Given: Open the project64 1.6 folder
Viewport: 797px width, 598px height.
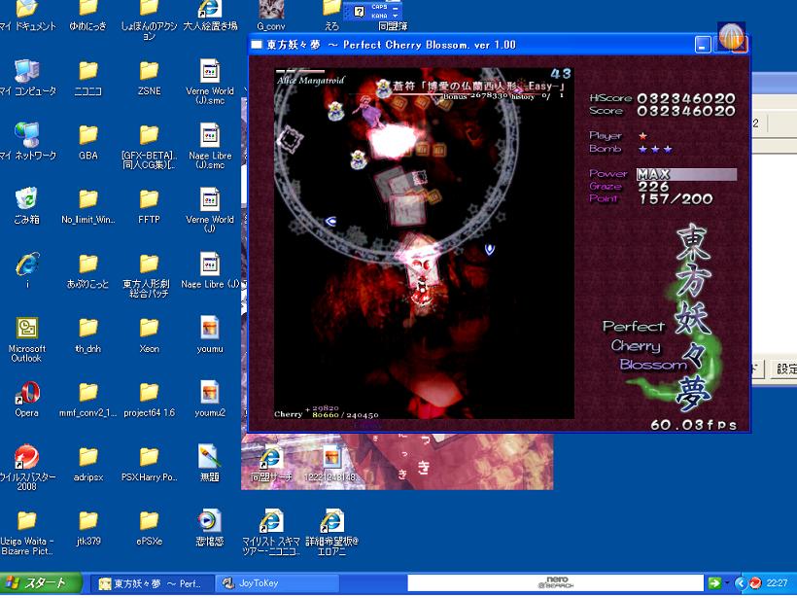Looking at the screenshot, I should [149, 400].
